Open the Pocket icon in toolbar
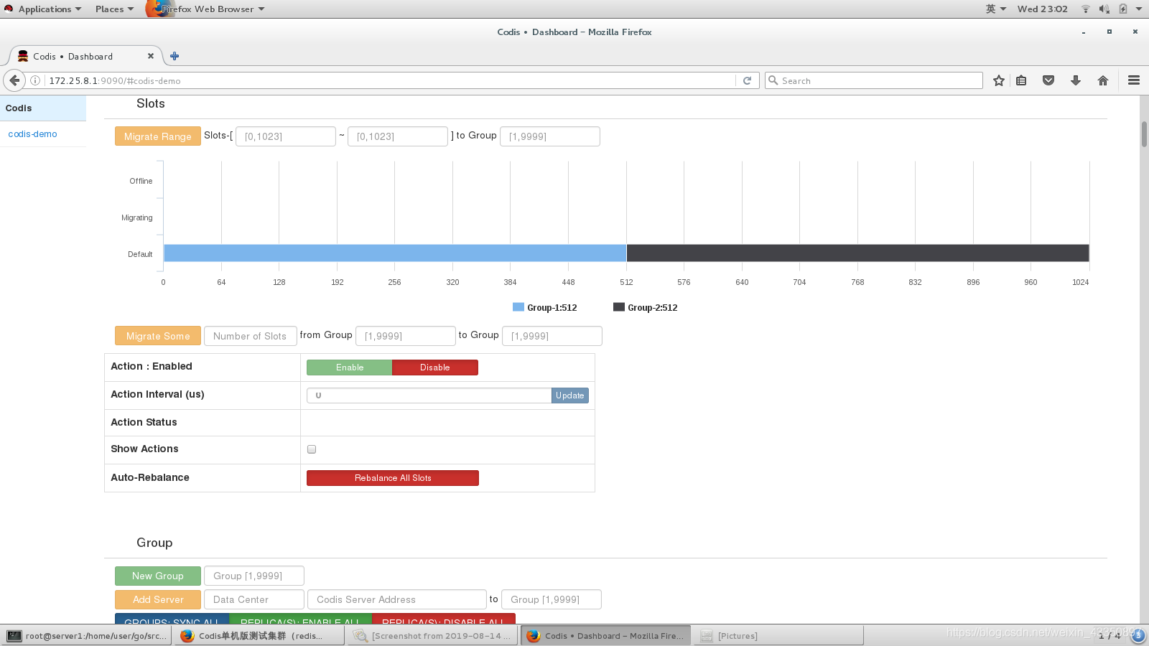Viewport: 1149px width, 646px height. (x=1048, y=80)
